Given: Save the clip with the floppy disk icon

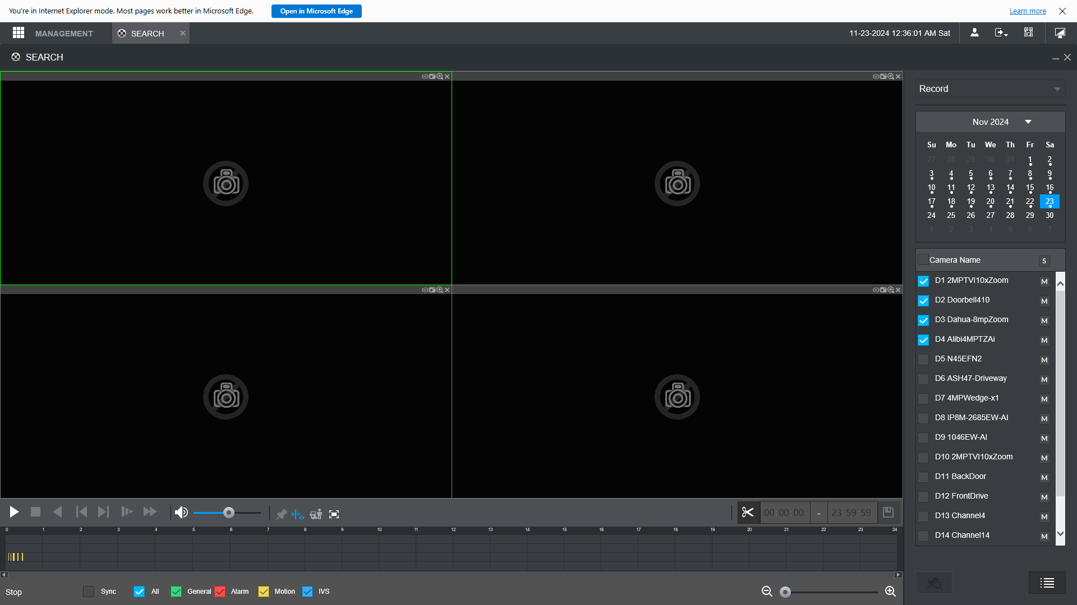Looking at the screenshot, I should tap(888, 512).
